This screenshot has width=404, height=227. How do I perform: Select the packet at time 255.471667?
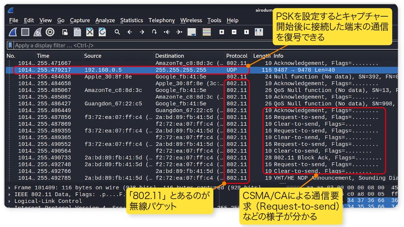[202, 63]
